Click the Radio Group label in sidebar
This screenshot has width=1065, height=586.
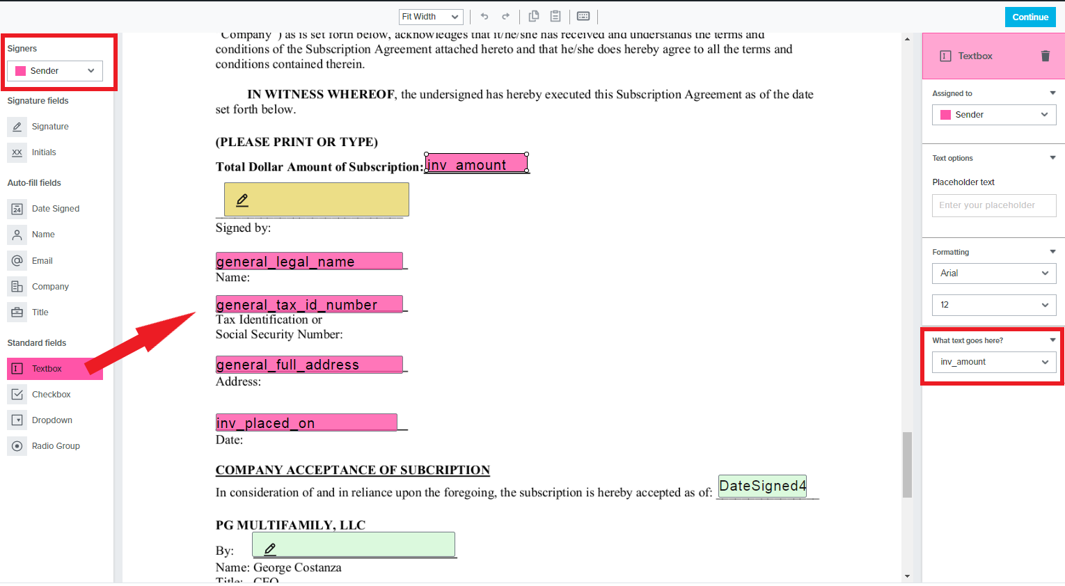point(56,446)
